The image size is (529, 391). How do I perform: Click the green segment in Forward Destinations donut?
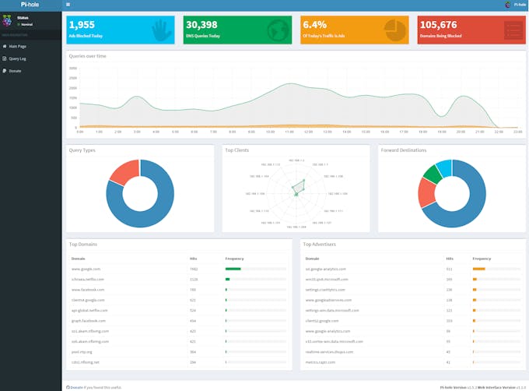433,174
